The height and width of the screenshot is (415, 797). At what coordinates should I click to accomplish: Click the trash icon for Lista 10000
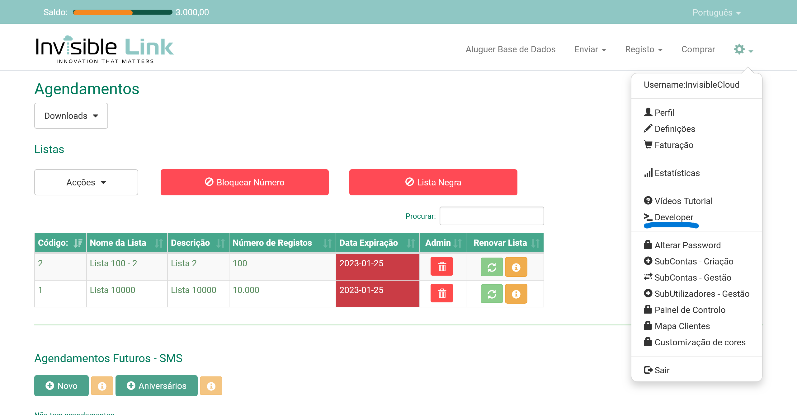point(441,293)
